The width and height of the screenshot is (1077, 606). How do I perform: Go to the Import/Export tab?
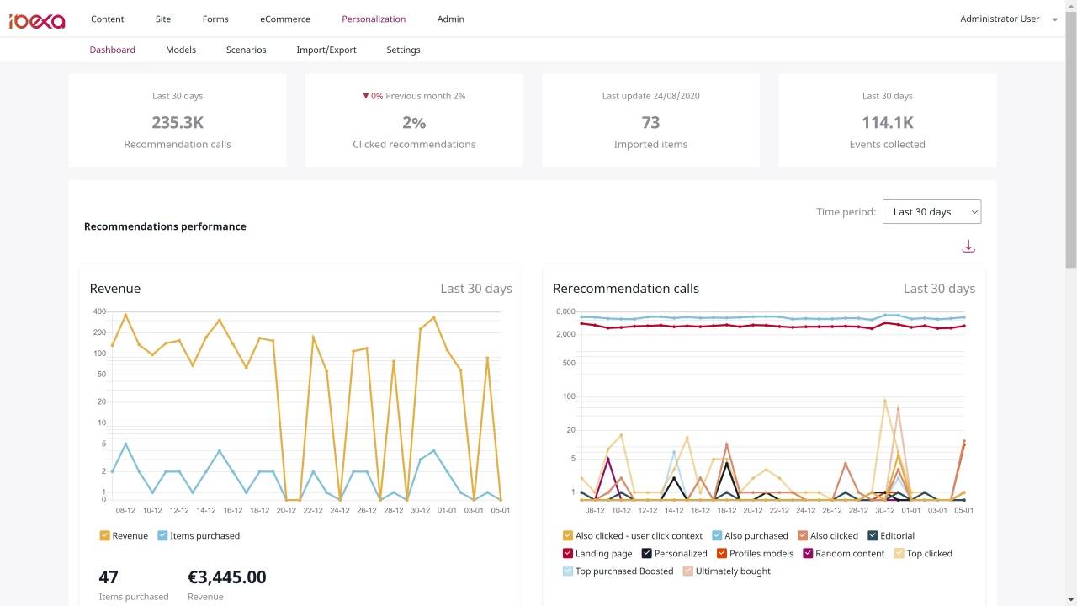point(326,50)
